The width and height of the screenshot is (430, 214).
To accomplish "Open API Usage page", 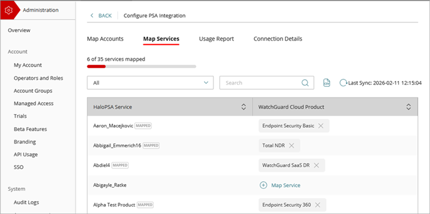I will [26, 155].
